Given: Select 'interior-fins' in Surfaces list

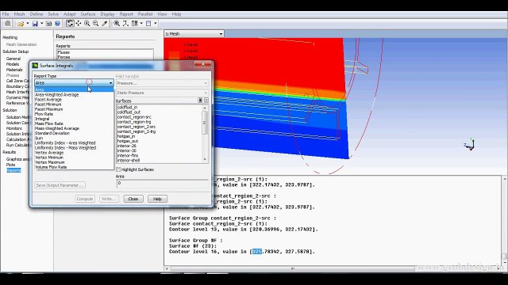Looking at the screenshot, I should (128, 155).
